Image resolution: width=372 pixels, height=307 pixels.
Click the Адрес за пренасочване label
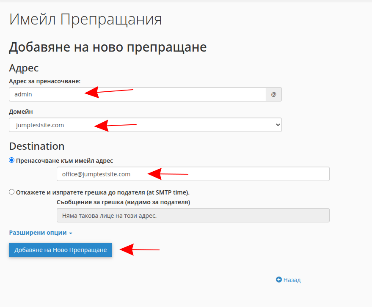(x=45, y=81)
